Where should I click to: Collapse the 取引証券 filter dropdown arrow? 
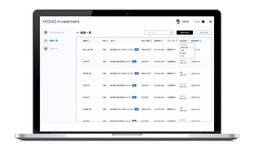click(x=188, y=41)
